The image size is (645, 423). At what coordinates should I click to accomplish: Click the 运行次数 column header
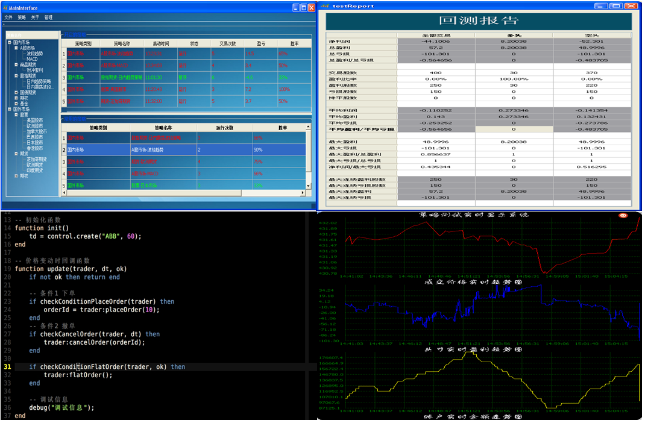coord(224,128)
